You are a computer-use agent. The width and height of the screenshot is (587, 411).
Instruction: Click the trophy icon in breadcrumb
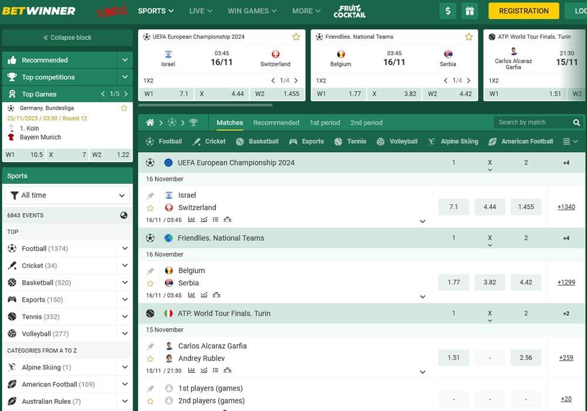[194, 122]
